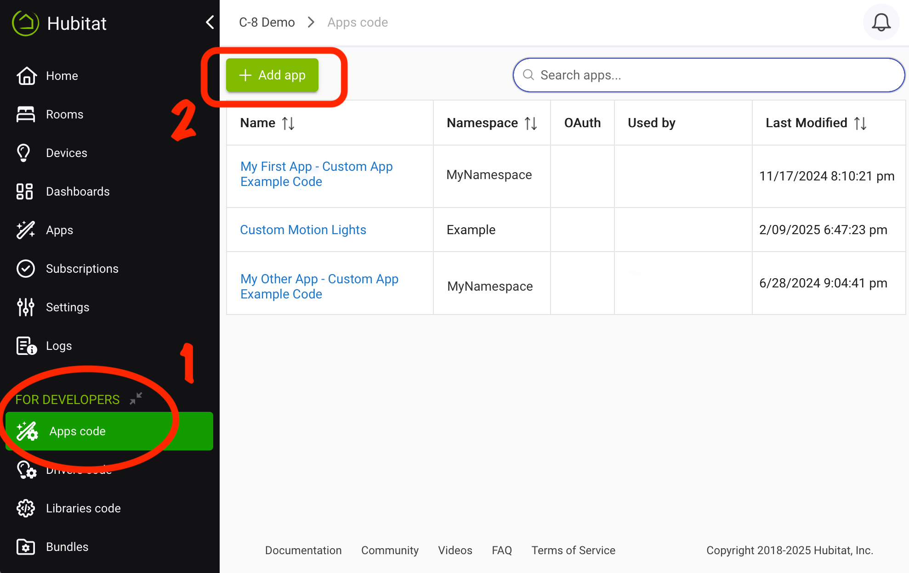Open the Settings menu item
Viewport: 909px width, 573px height.
click(110, 307)
